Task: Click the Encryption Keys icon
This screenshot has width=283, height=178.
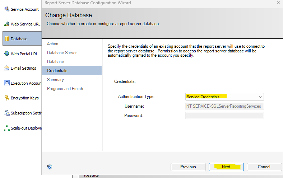Action: 7,98
